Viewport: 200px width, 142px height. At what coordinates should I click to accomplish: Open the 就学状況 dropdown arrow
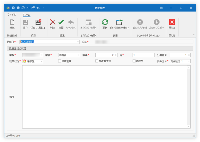41,61
